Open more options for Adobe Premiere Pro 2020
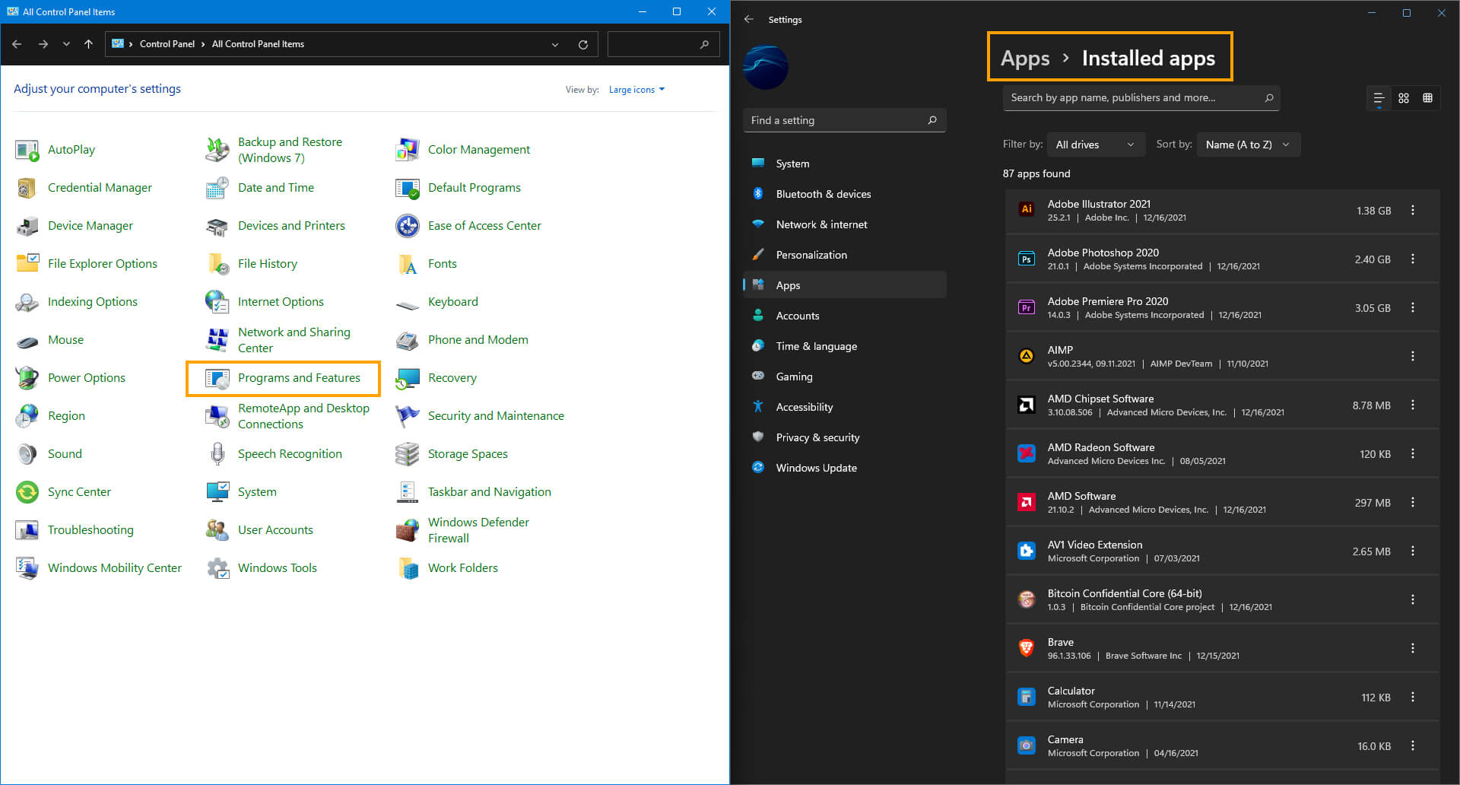The height and width of the screenshot is (785, 1460). [1413, 307]
